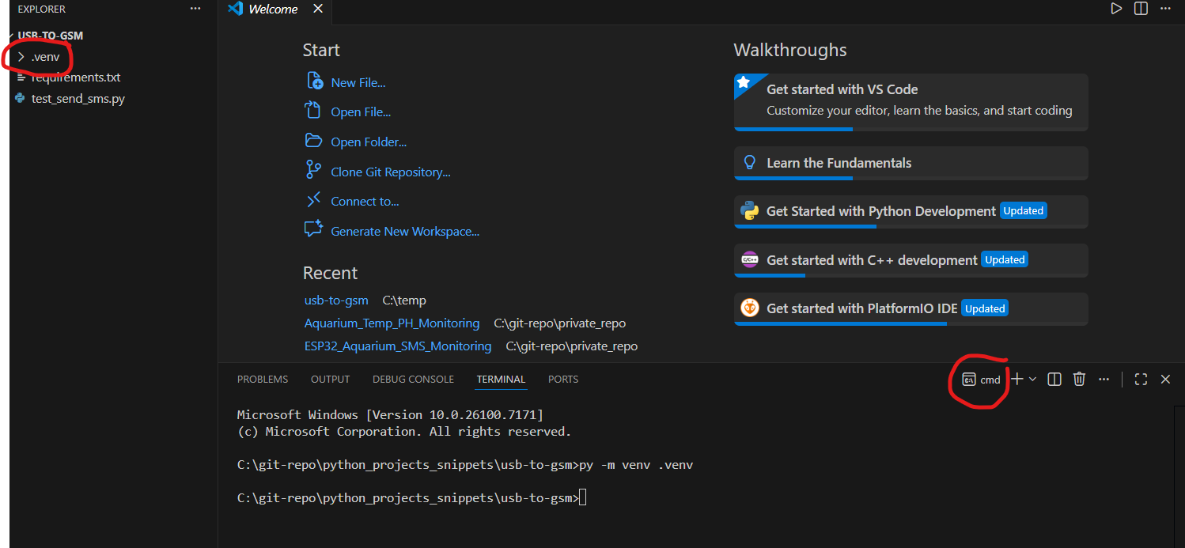This screenshot has height=548, width=1185.
Task: Open the new terminal profile dropdown arrow
Action: point(1032,380)
